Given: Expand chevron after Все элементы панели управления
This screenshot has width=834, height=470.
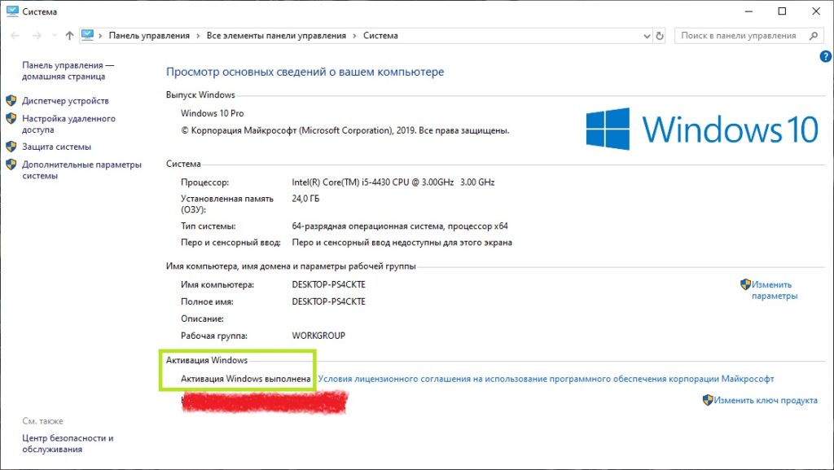Looking at the screenshot, I should tap(354, 36).
